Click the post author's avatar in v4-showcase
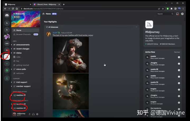The image size is (190, 121). tap(49, 34)
